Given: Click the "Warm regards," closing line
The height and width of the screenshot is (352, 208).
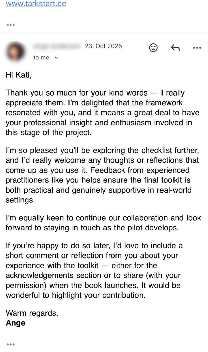Looking at the screenshot, I should tap(32, 313).
